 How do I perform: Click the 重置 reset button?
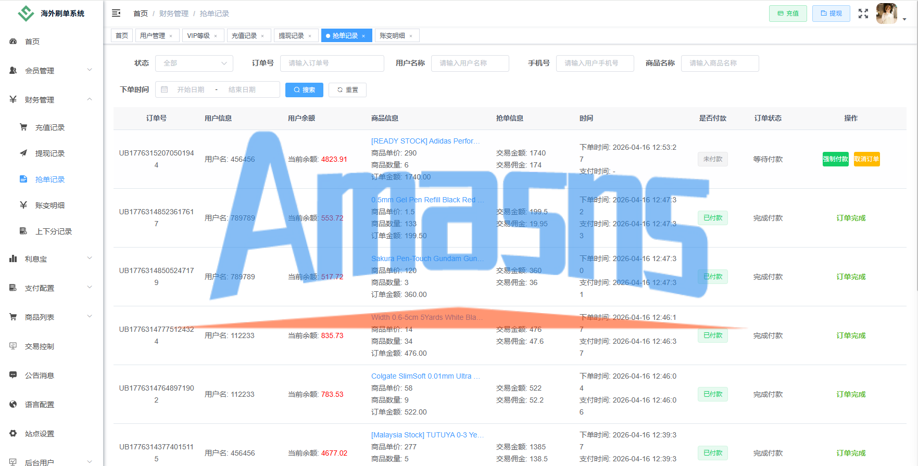[347, 90]
